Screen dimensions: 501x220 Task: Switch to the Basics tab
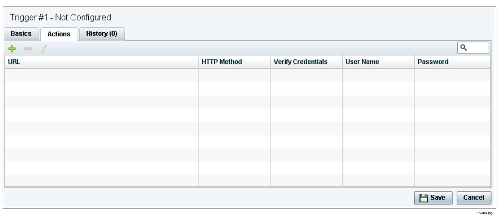(21, 34)
